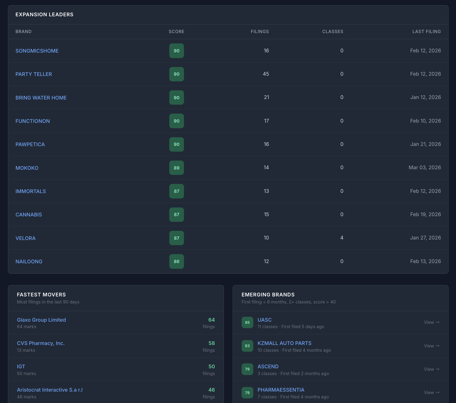Click the Mar 03, 2026 last filing date

tap(425, 168)
